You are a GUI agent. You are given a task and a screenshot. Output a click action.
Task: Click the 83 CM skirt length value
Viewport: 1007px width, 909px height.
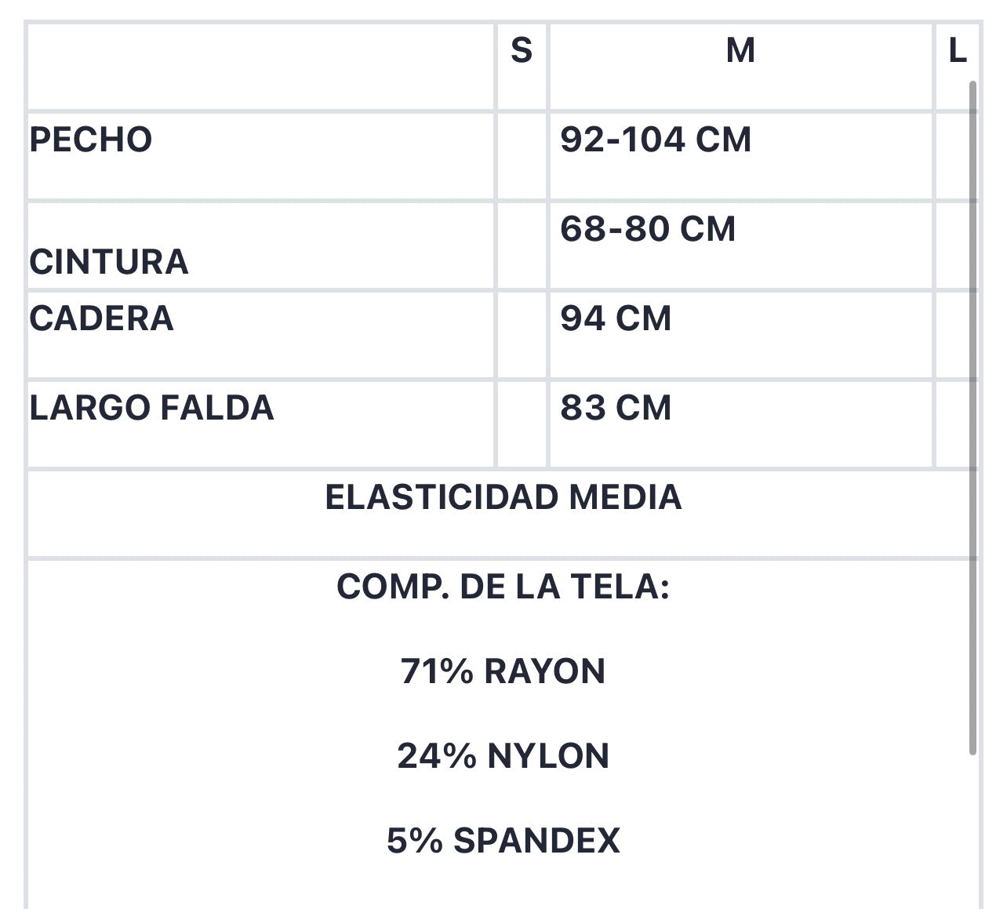pos(616,408)
